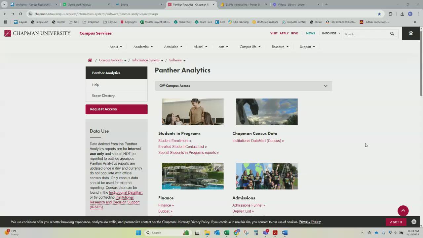Open Outlook from the taskbar

point(217,233)
